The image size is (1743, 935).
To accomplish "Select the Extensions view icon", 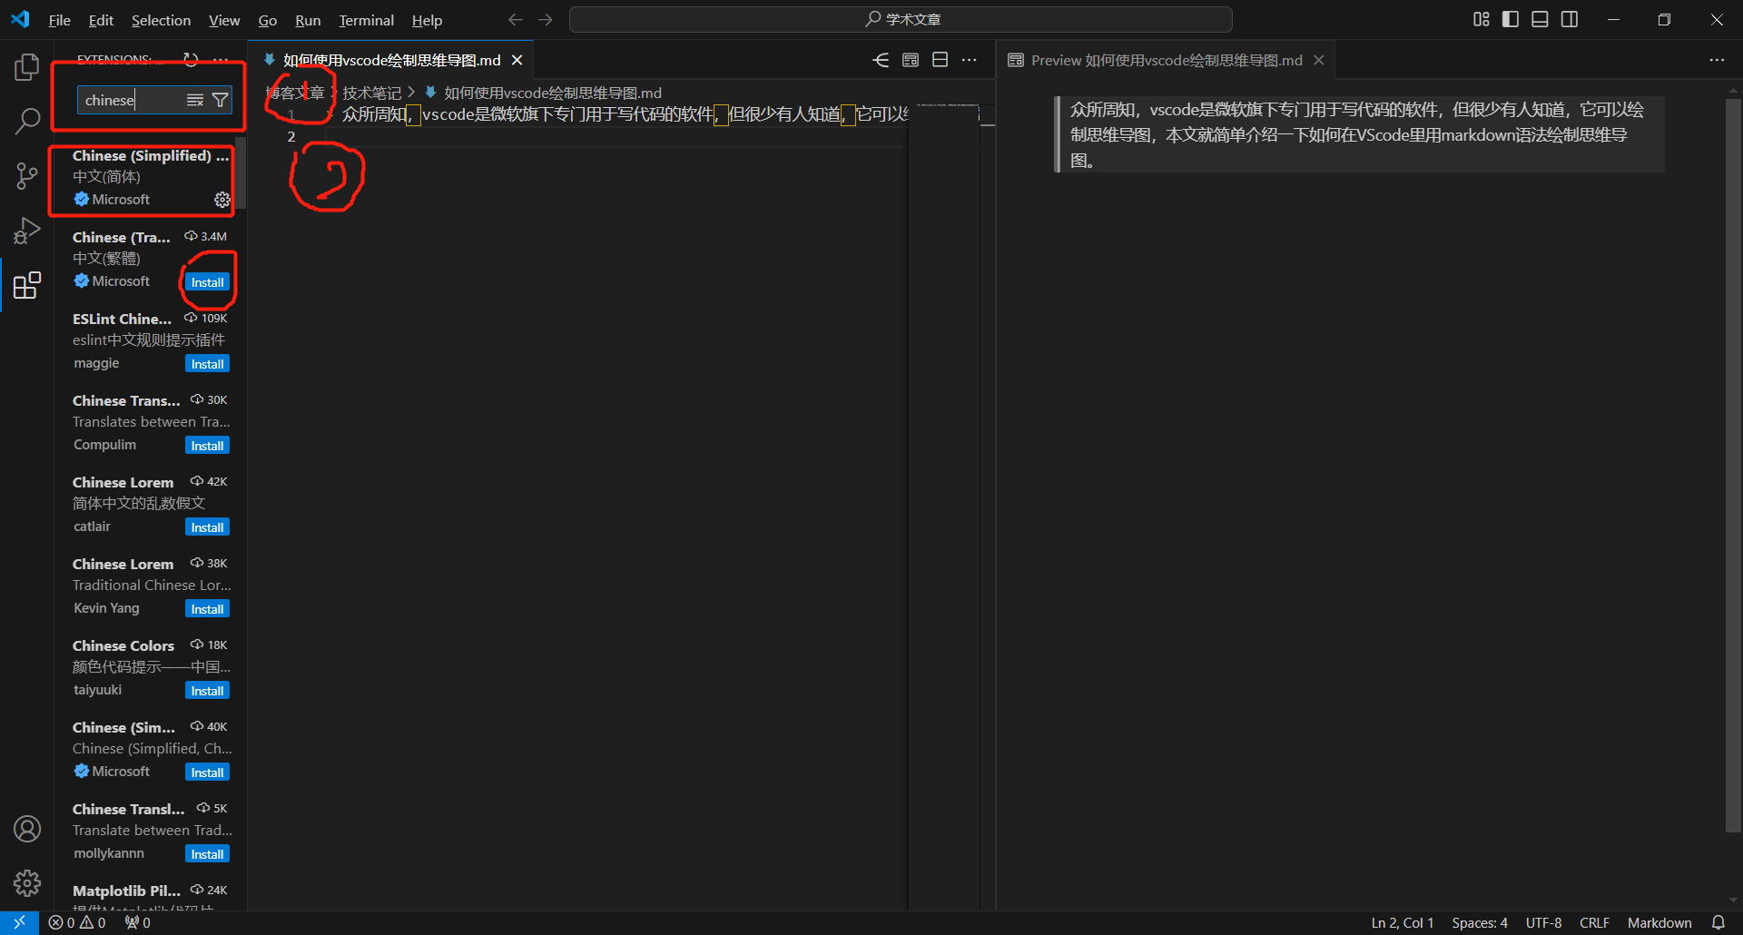I will (27, 285).
